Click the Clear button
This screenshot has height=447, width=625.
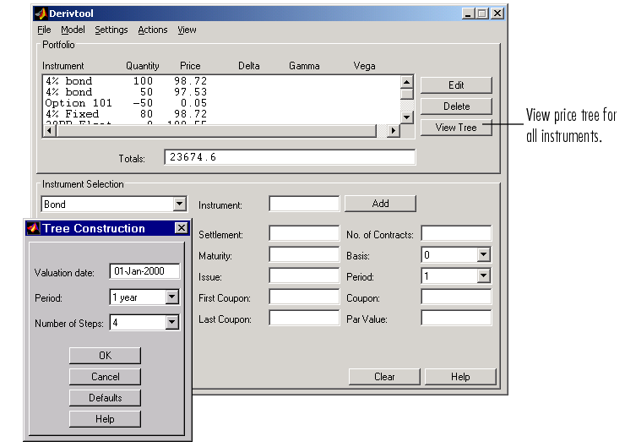pyautogui.click(x=384, y=377)
